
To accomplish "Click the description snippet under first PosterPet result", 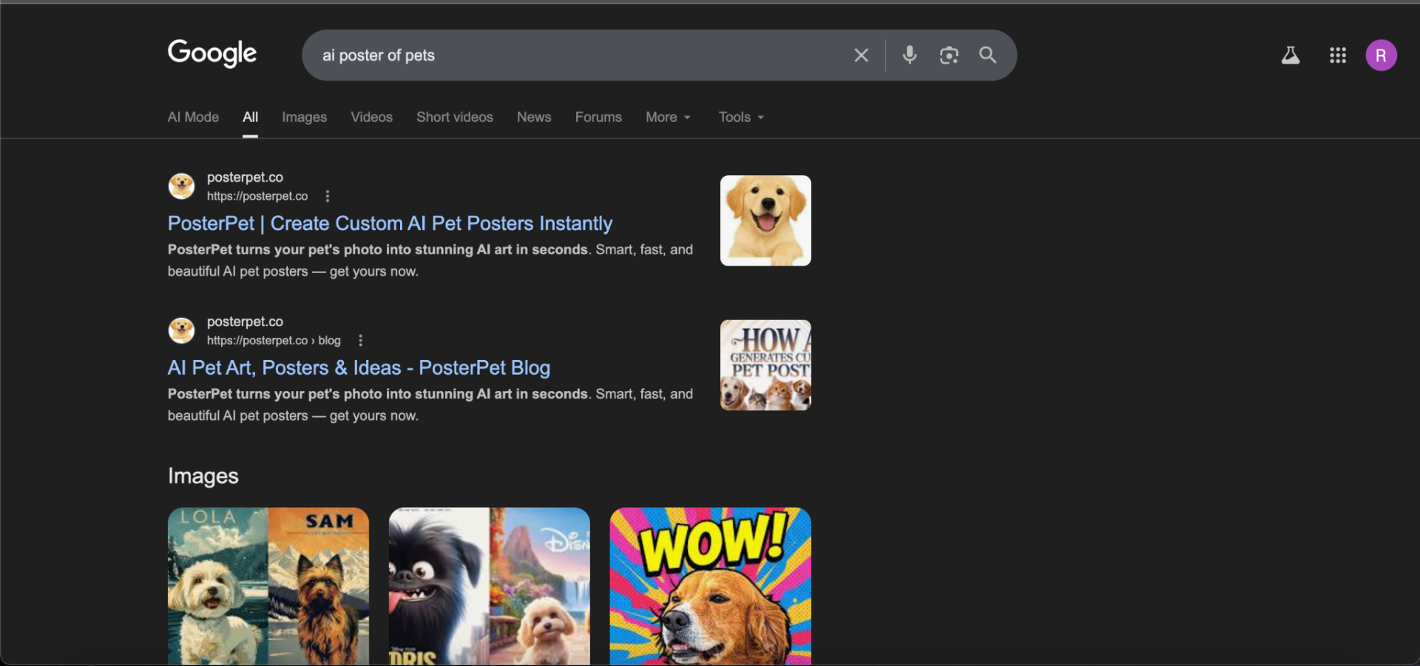I will point(430,260).
